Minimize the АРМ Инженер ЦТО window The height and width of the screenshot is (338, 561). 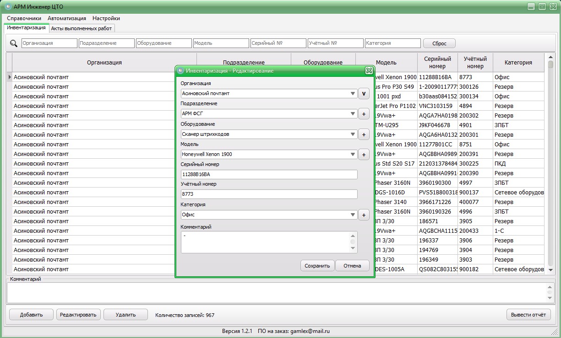click(x=531, y=6)
